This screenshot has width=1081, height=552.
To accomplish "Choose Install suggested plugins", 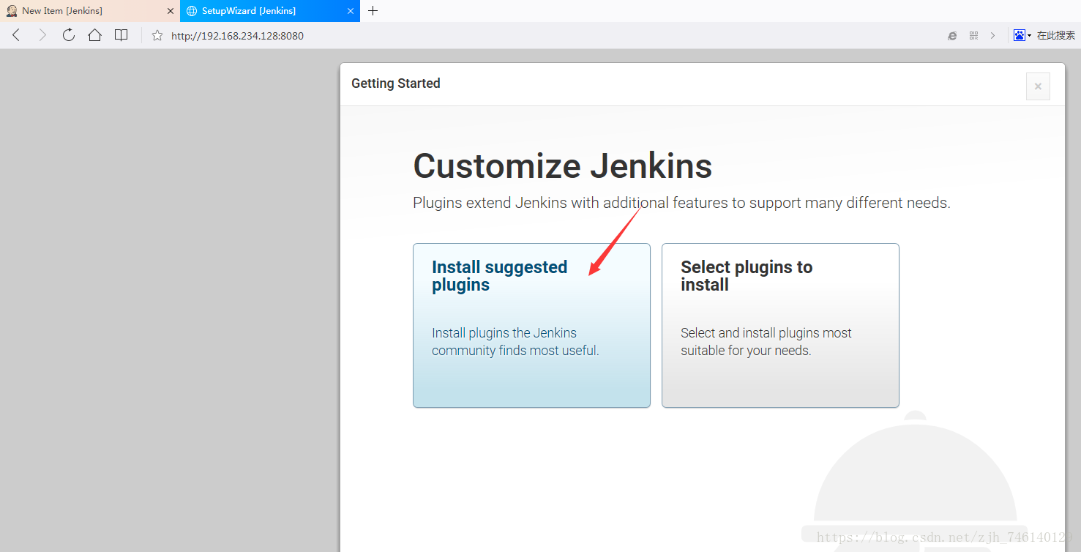I will pos(531,325).
